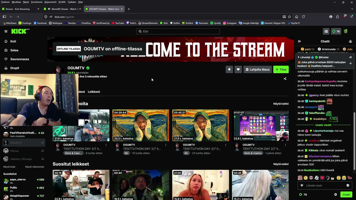This screenshot has height=200, width=356.
Task: Hide the pinned Kicklet message
Action: [350, 57]
